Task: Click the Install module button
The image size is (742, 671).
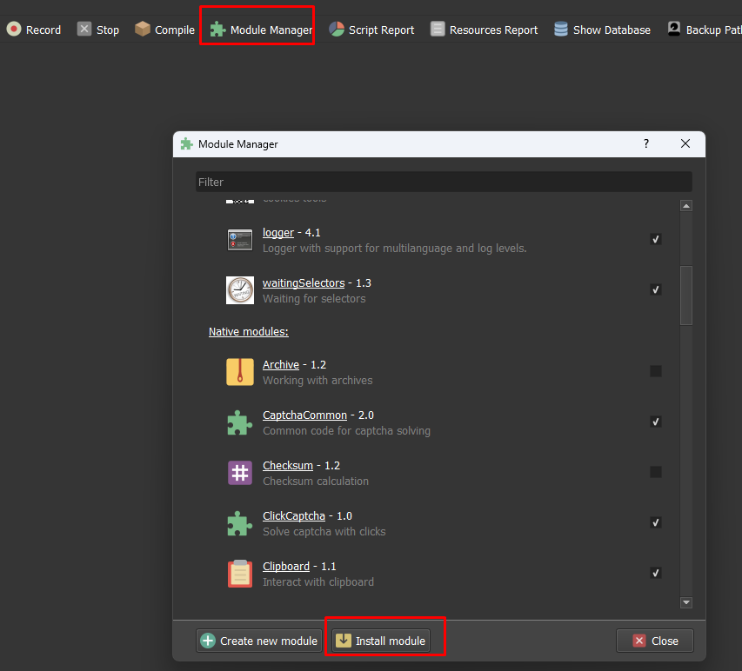Action: coord(381,641)
